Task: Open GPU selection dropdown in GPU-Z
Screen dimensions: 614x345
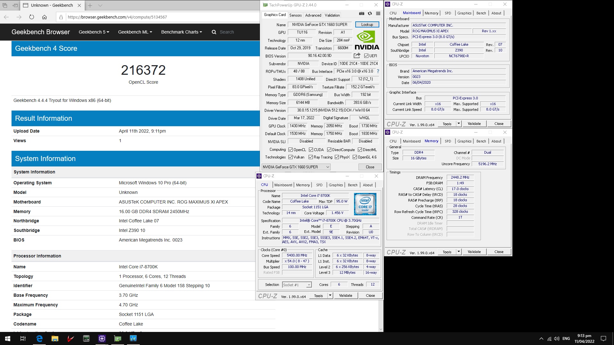Action: [x=296, y=167]
